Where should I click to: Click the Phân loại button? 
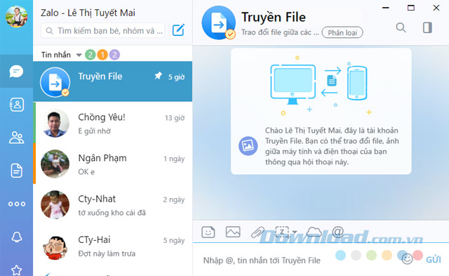(342, 33)
